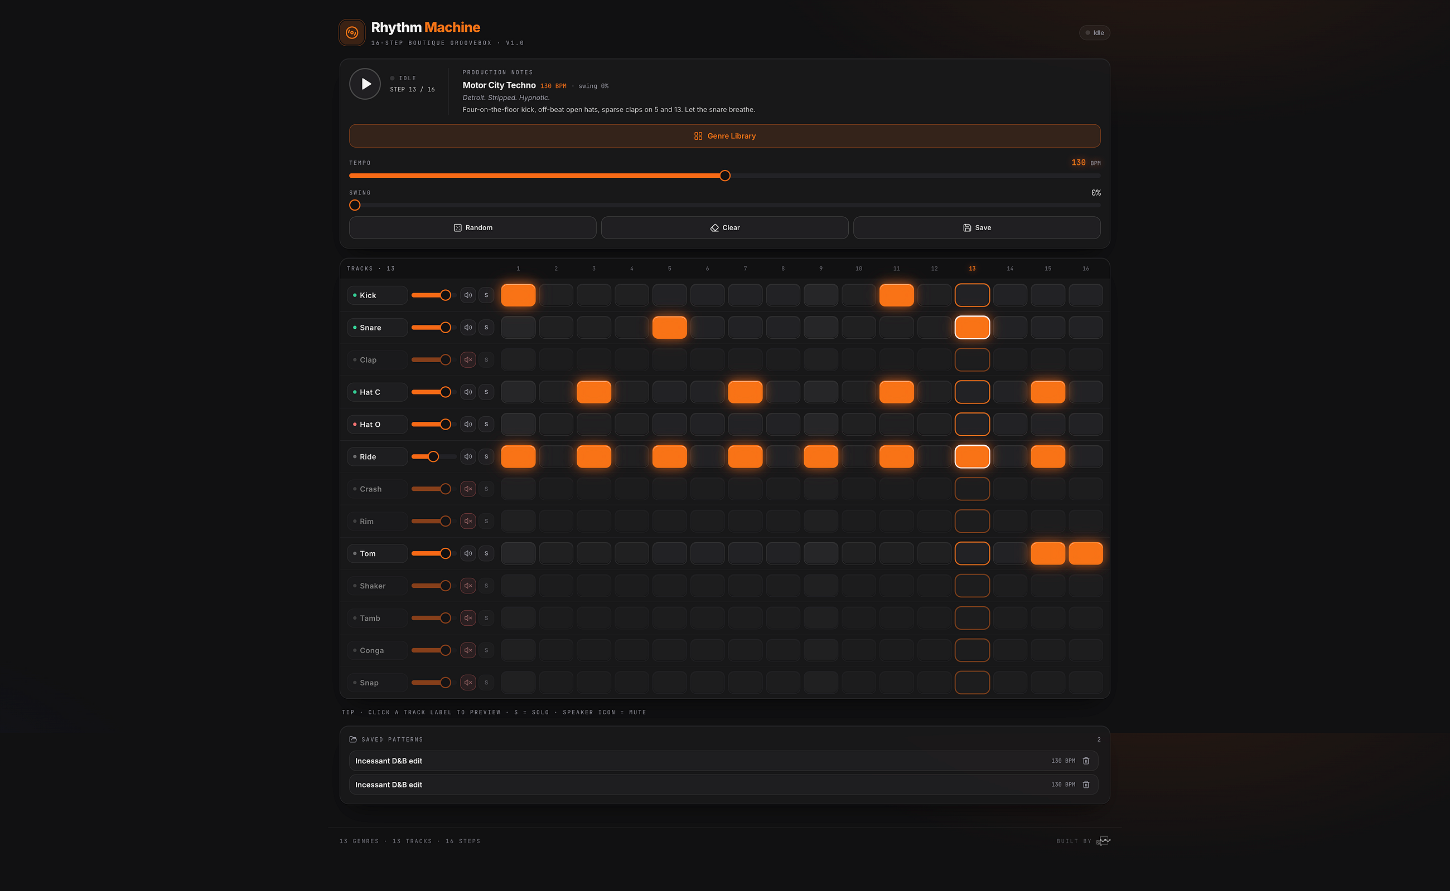Screen dimensions: 1450x891
Task: Enable Hat O step 1 pad
Action: (x=518, y=424)
